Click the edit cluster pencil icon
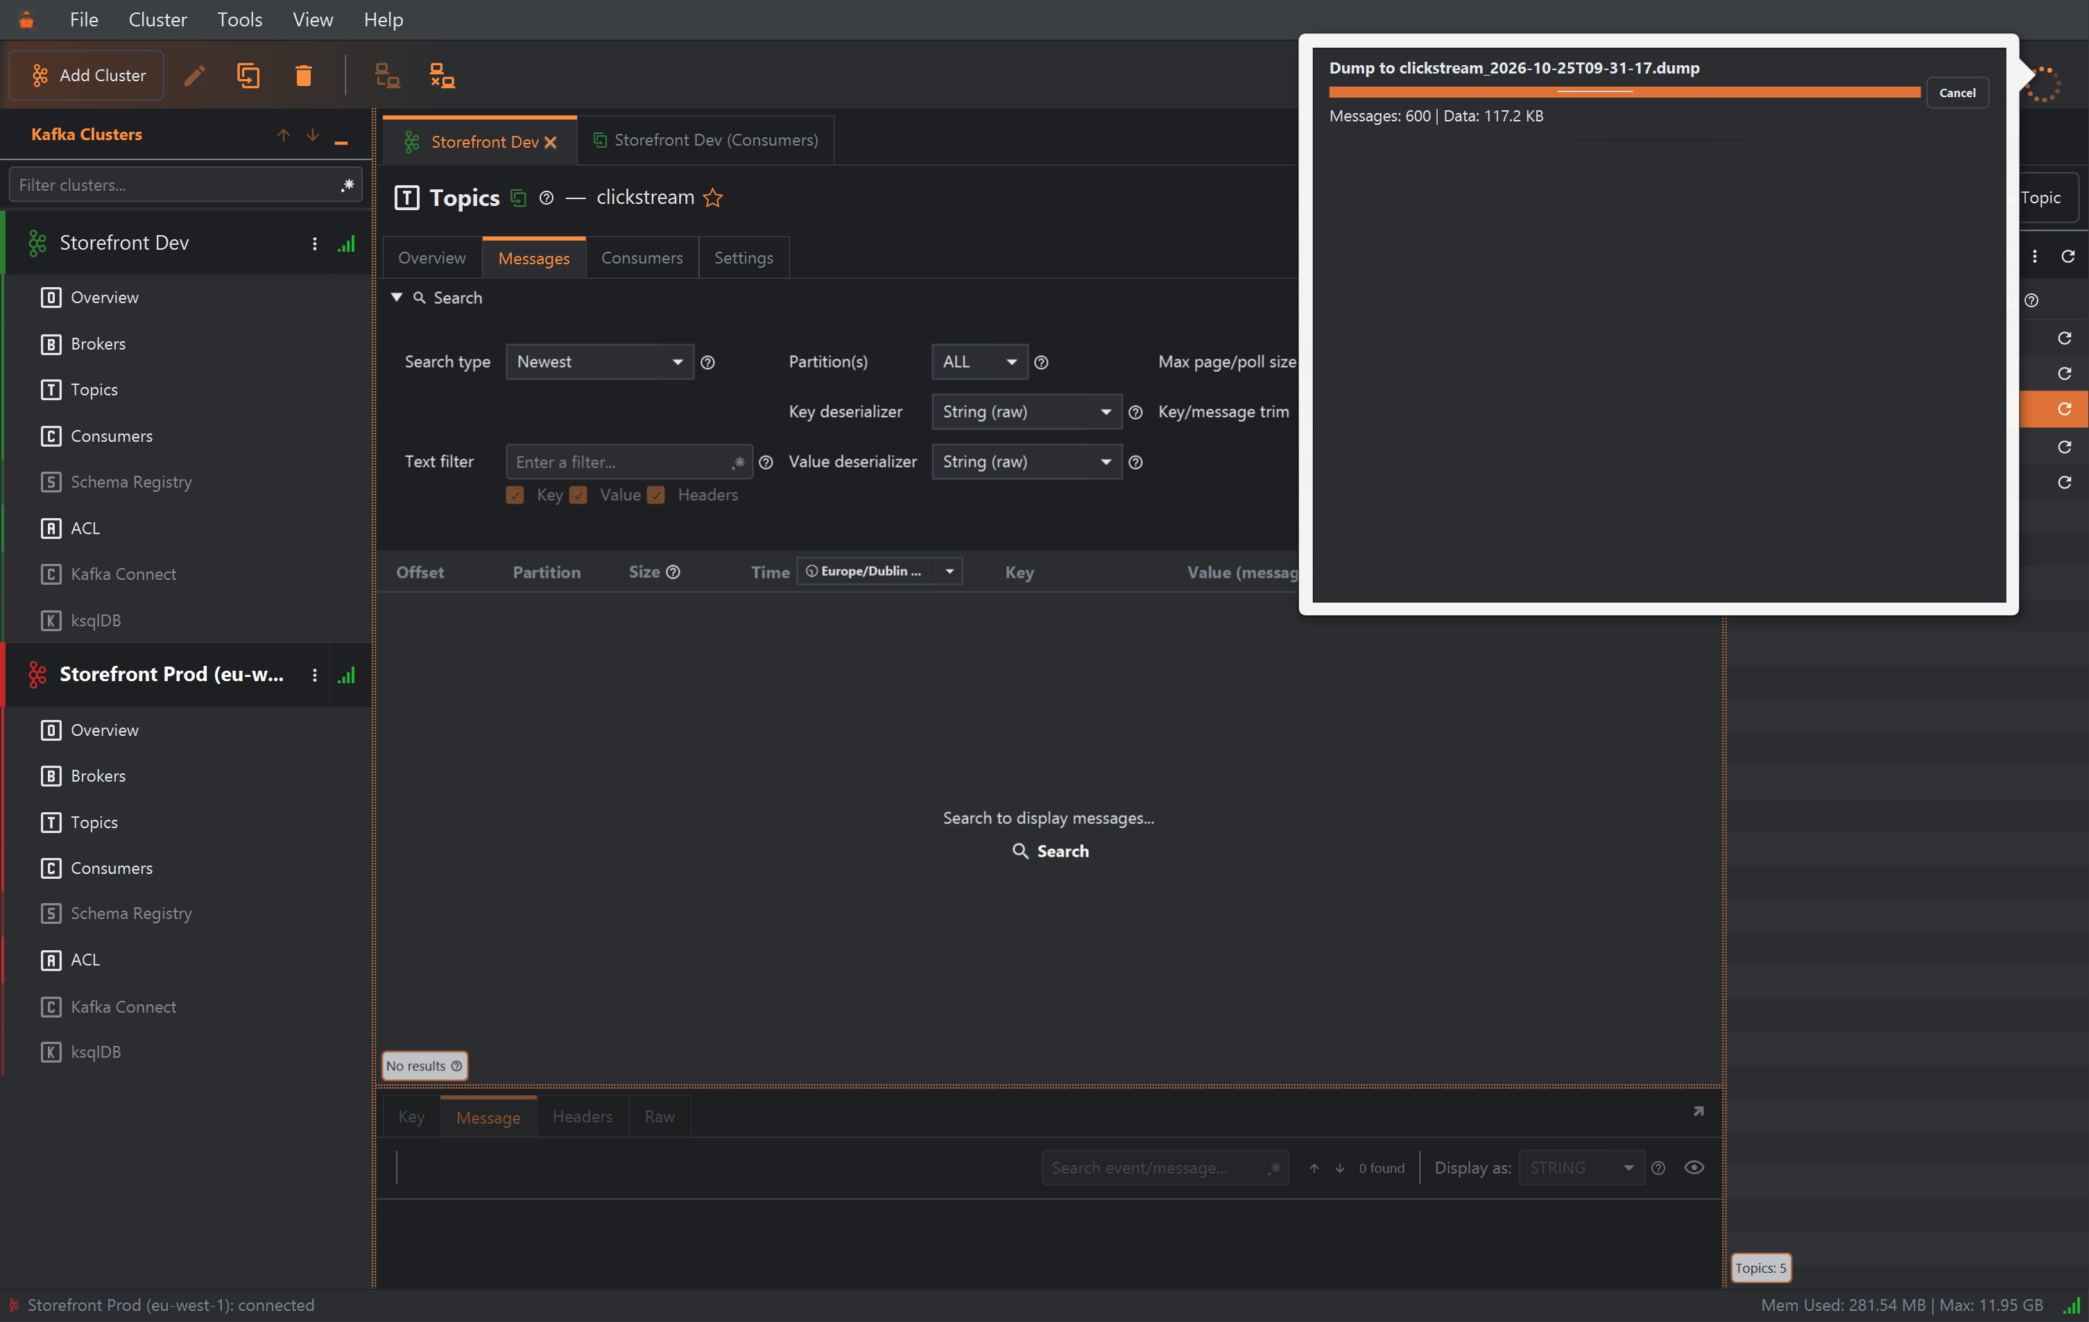 (x=194, y=76)
